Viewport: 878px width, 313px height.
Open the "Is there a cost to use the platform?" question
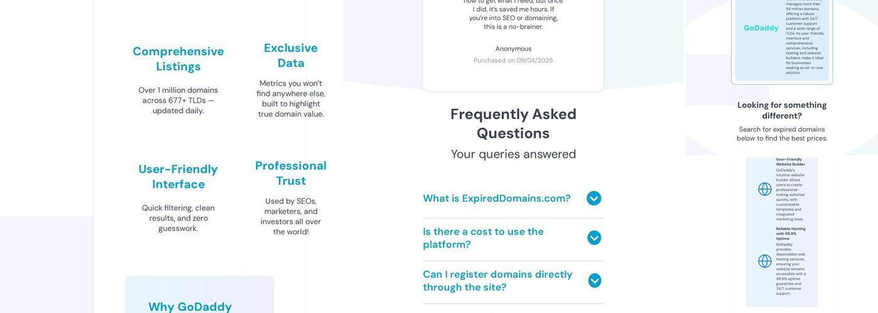pyautogui.click(x=483, y=238)
